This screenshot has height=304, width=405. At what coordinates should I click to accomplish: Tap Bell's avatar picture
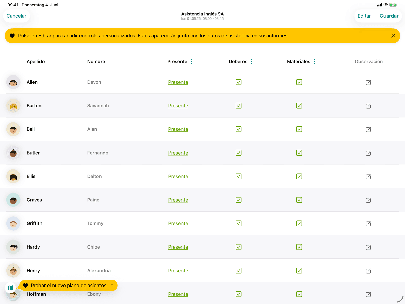13,129
